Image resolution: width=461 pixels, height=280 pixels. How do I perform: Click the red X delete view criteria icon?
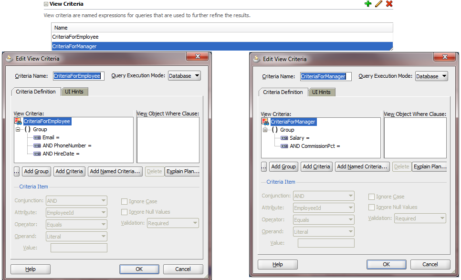(389, 4)
